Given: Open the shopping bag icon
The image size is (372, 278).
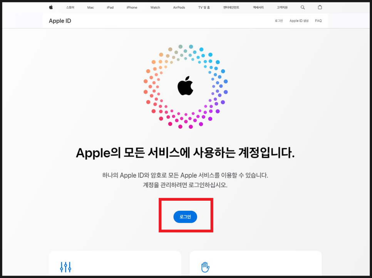Looking at the screenshot, I should click(320, 7).
